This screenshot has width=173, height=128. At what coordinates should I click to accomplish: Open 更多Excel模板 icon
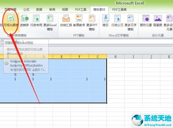(50, 23)
